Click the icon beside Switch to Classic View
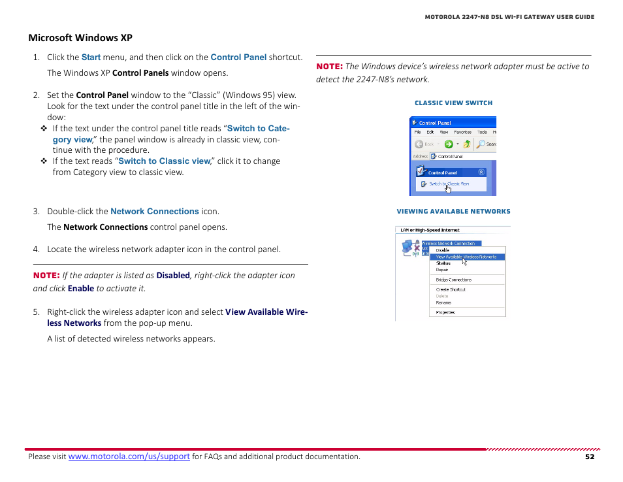The height and width of the screenshot is (482, 623). 424,184
